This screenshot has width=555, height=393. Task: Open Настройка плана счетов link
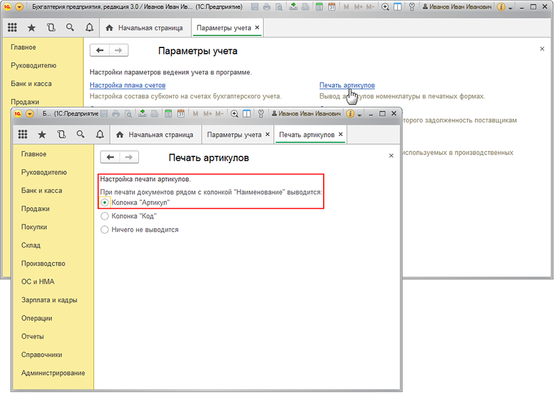pyautogui.click(x=128, y=85)
